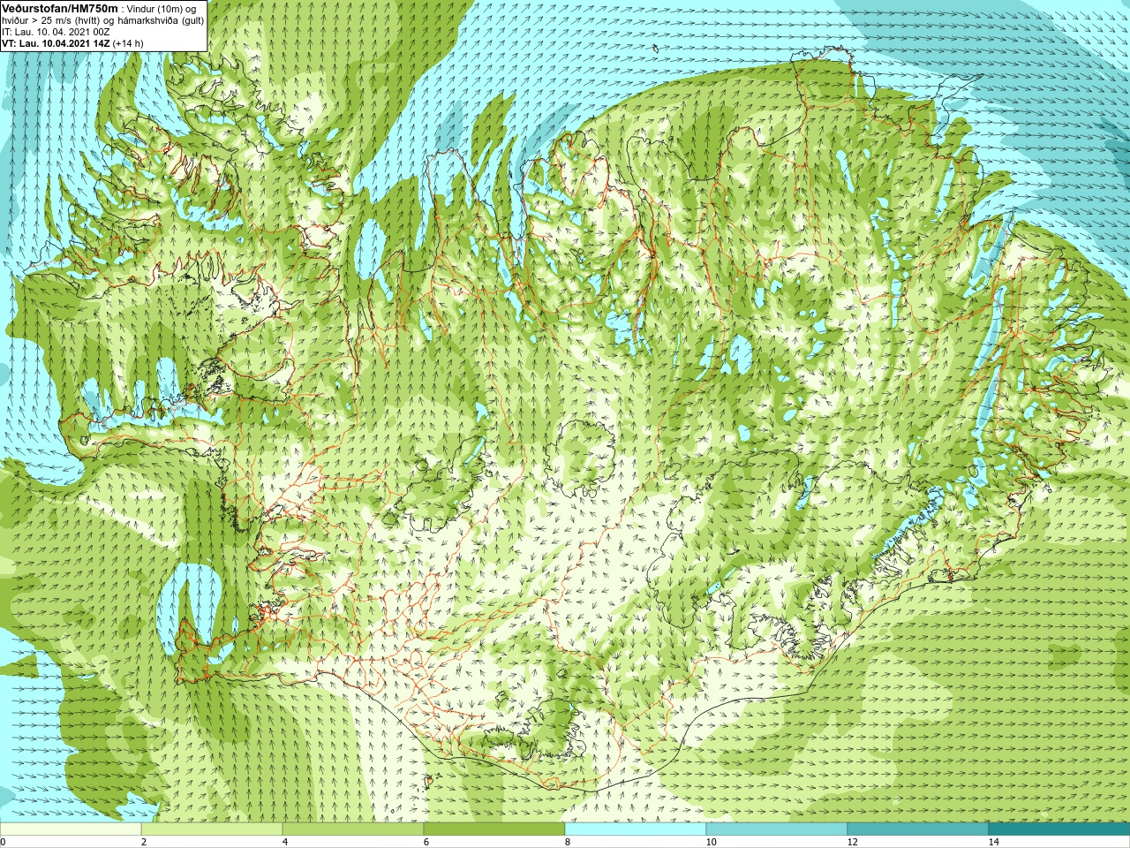
Task: Click the light green 2–4 m/s legend swatch
Action: tap(212, 829)
